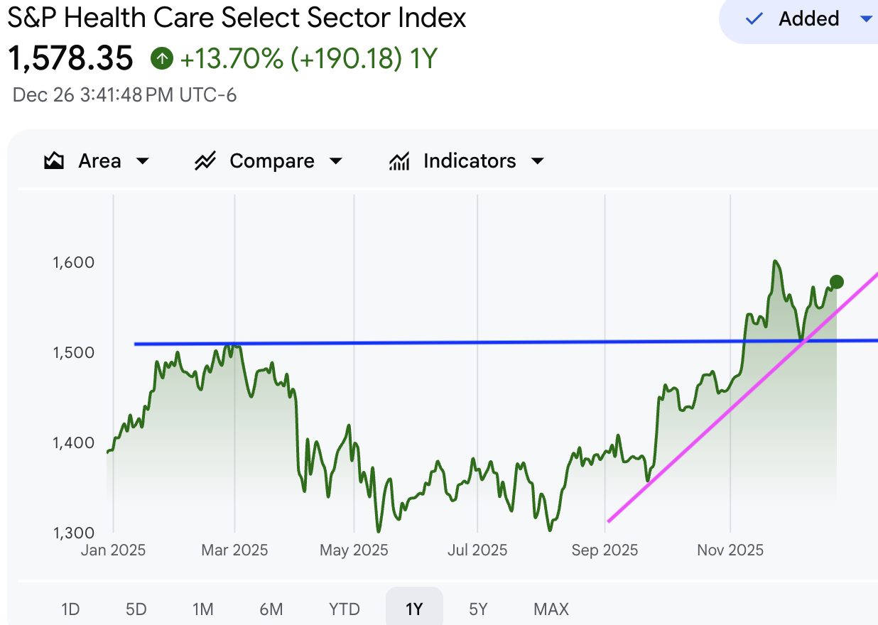Switch to the 1D time range

pyautogui.click(x=70, y=609)
